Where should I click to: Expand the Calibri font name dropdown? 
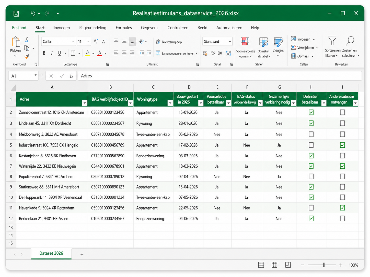73,42
